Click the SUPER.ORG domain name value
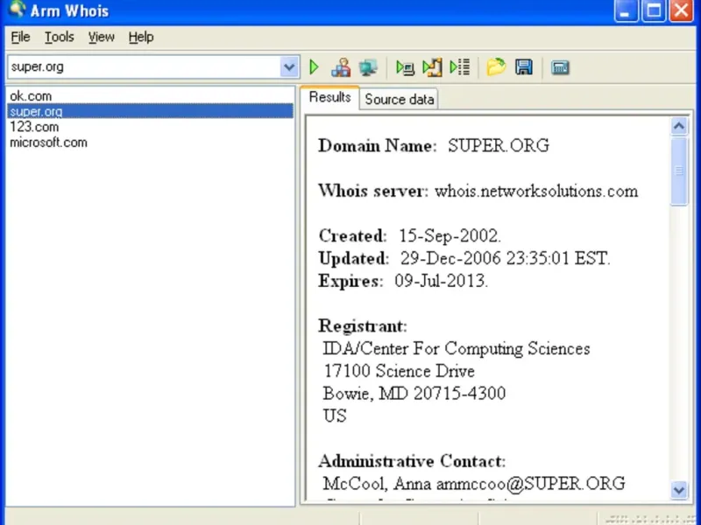Image resolution: width=701 pixels, height=525 pixels. tap(499, 145)
